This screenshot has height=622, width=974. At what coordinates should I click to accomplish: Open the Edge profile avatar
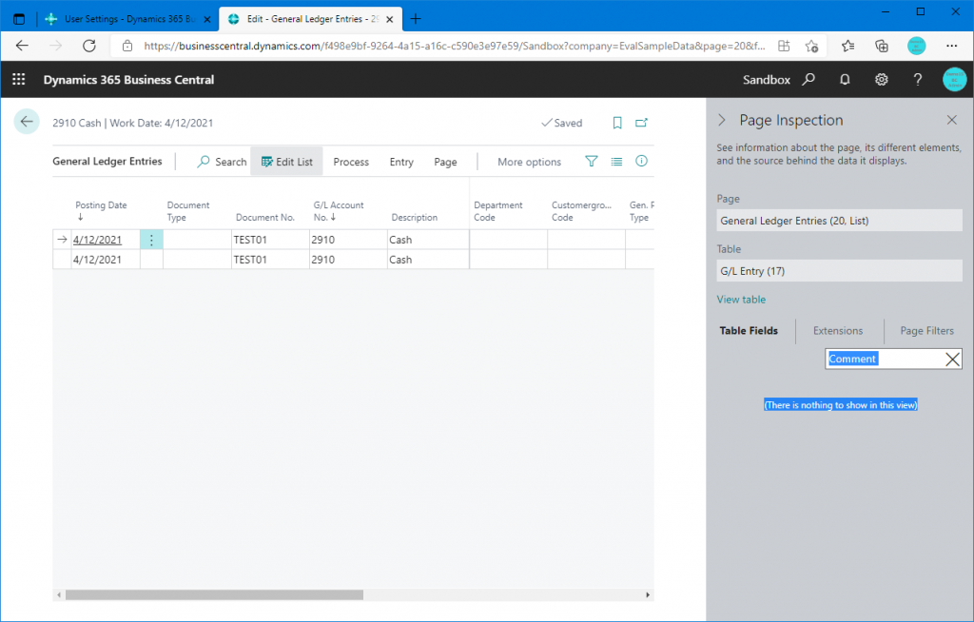pos(916,46)
